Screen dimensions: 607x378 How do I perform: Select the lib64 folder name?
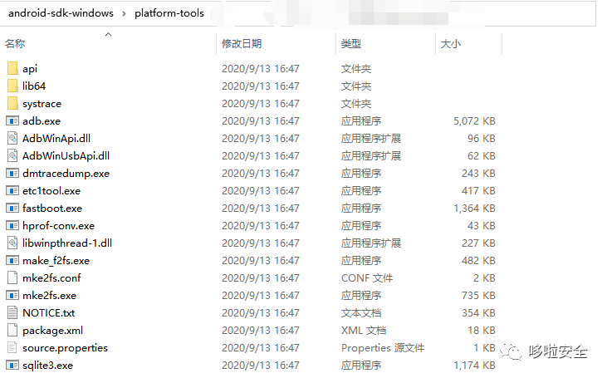tap(34, 86)
